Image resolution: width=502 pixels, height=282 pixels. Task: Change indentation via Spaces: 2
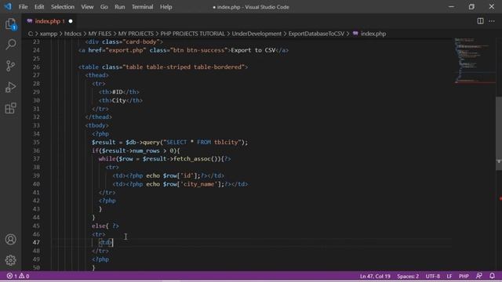point(408,276)
